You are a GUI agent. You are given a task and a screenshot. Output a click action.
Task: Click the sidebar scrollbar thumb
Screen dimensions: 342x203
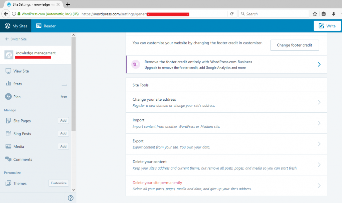pyautogui.click(x=73, y=84)
